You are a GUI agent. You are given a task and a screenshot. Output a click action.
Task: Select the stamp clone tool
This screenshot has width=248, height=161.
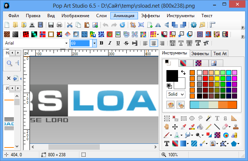pyautogui.click(x=236, y=127)
